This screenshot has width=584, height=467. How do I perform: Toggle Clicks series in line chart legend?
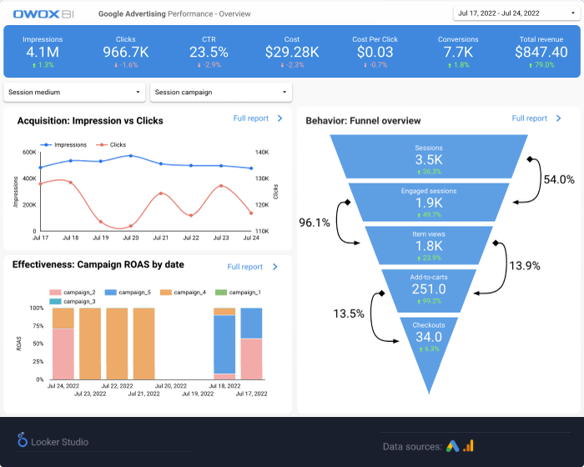tap(111, 145)
